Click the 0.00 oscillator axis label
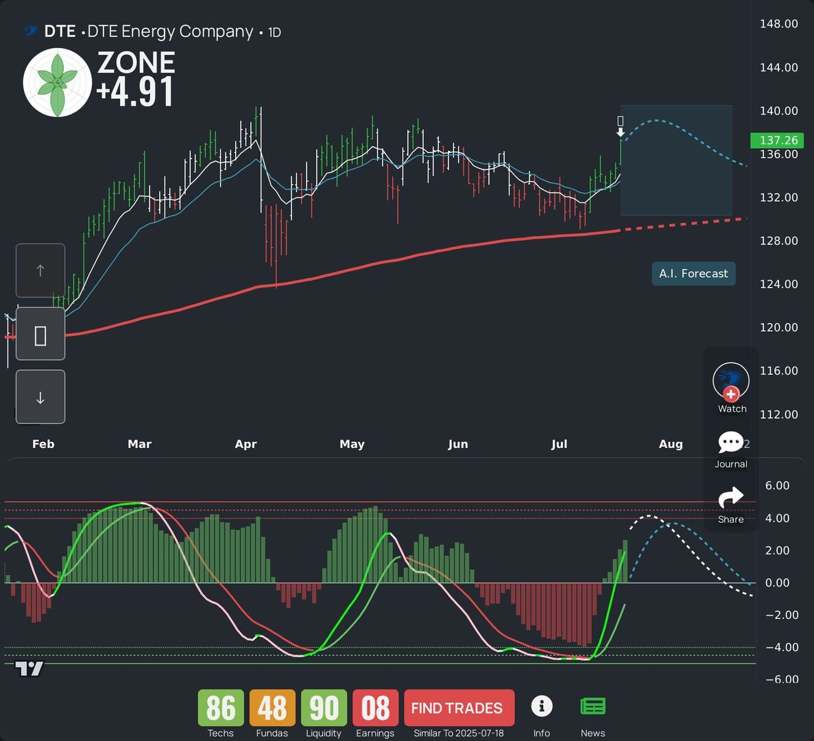Image resolution: width=814 pixels, height=741 pixels. click(x=777, y=583)
